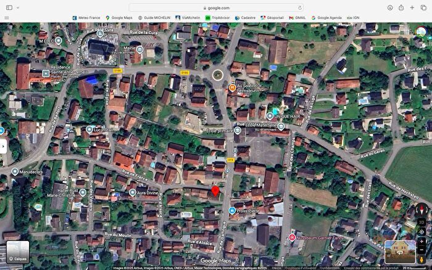Expand the Safari sidebar dropdown chevron
The height and width of the screenshot is (270, 432).
(17, 7)
